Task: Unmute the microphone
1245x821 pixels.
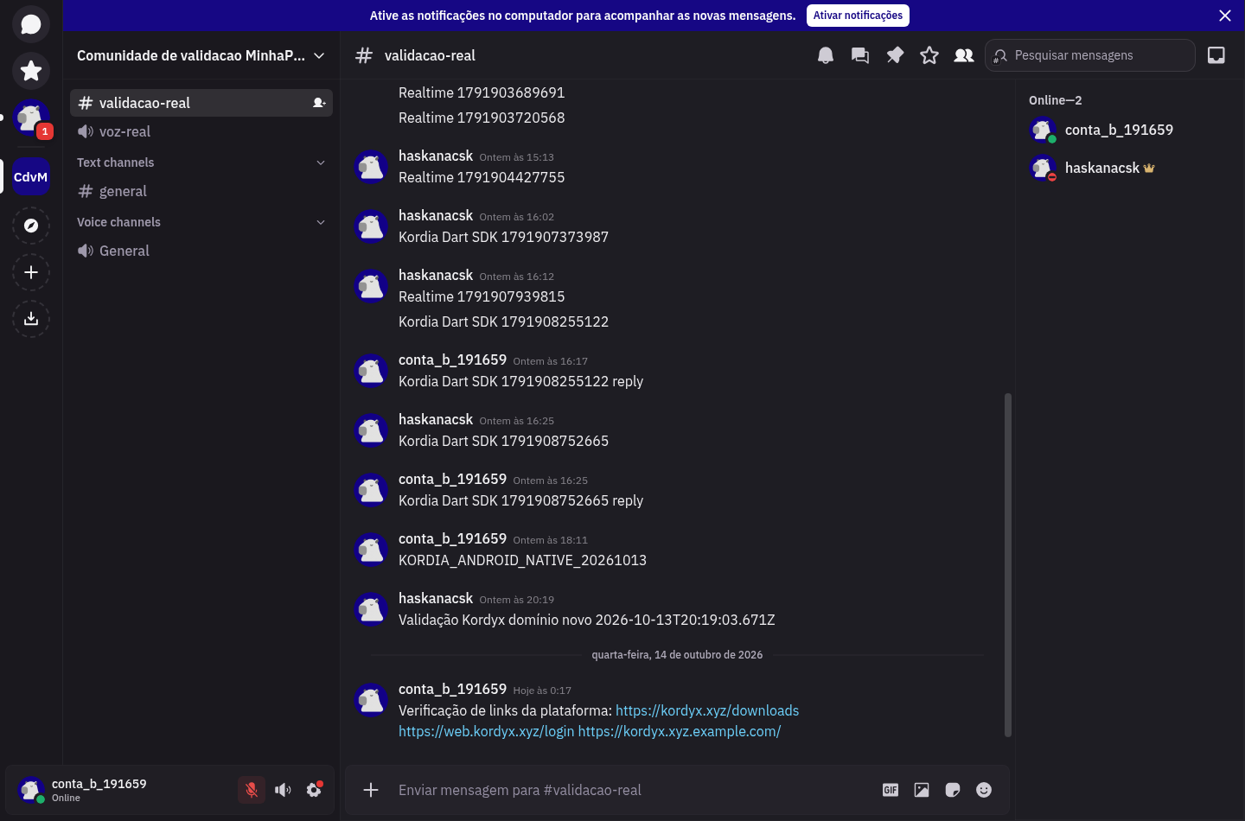Action: click(x=252, y=790)
